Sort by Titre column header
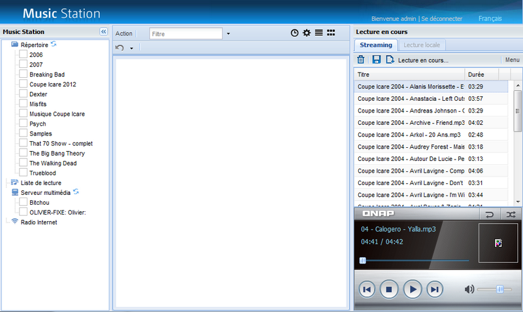 tap(409, 75)
